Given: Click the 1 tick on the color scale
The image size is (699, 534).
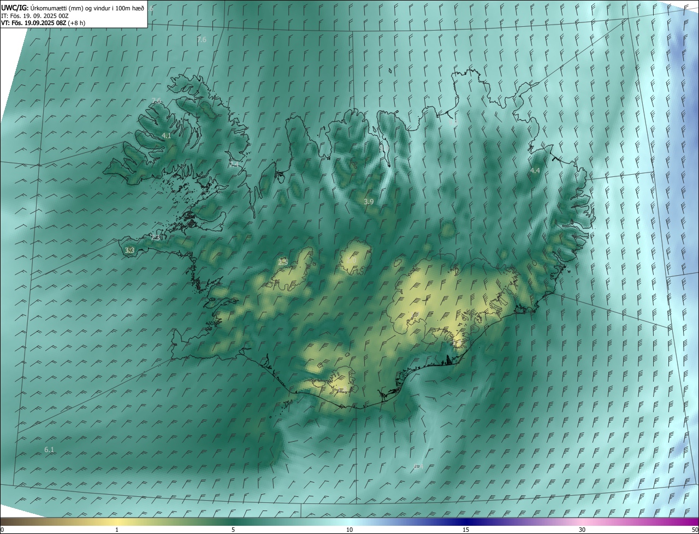Looking at the screenshot, I should tap(117, 530).
